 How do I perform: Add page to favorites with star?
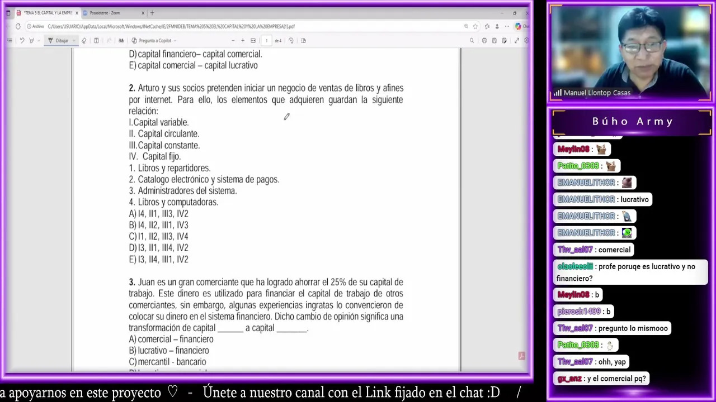tap(475, 26)
